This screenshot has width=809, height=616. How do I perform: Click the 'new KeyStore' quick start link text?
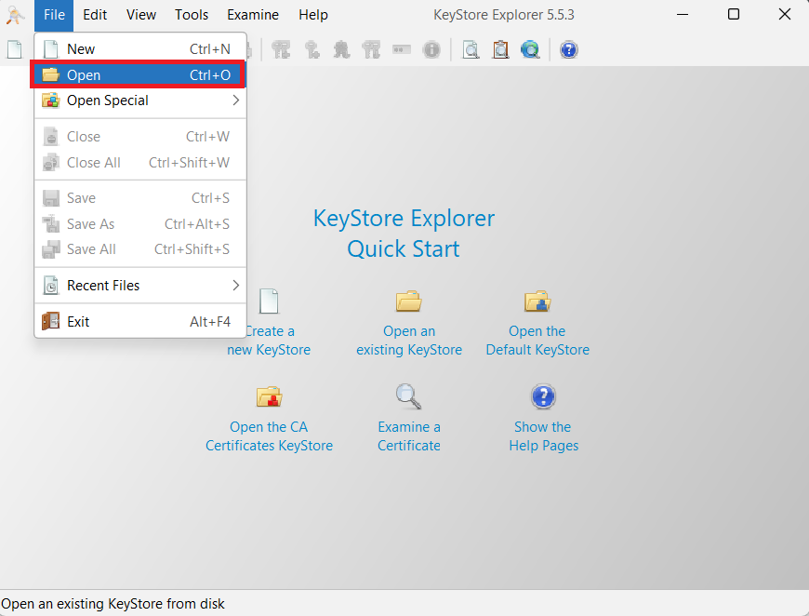(x=269, y=350)
